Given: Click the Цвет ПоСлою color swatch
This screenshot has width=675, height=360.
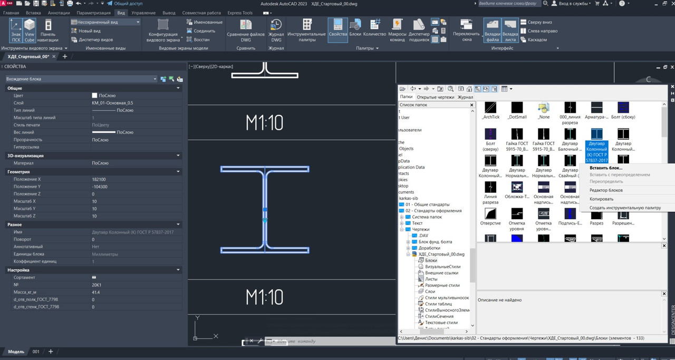Looking at the screenshot, I should point(94,95).
